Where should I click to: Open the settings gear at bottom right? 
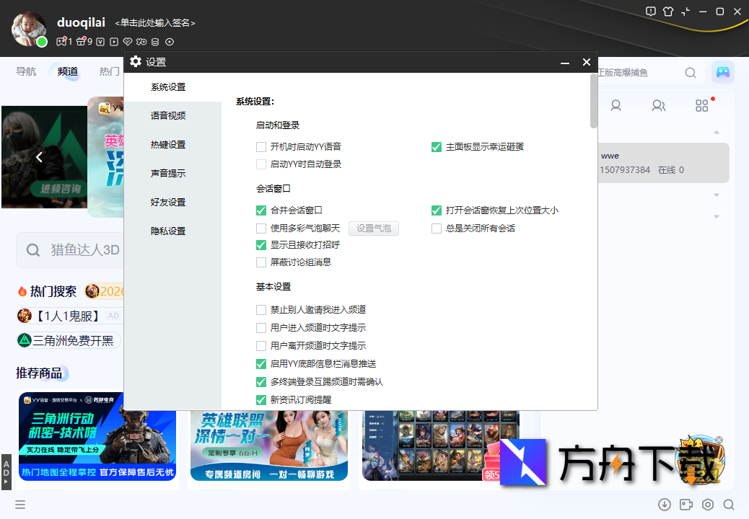pyautogui.click(x=707, y=505)
